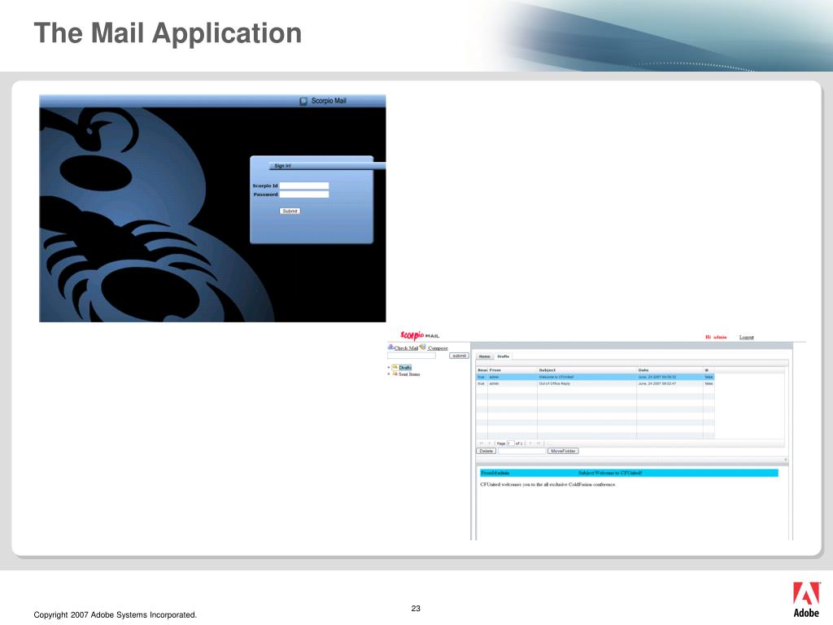This screenshot has height=625, width=833.
Task: Click the Read column header
Action: tap(482, 370)
